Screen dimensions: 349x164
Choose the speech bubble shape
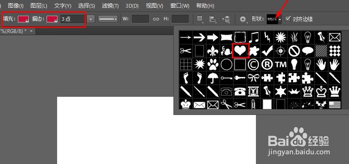[308, 51]
